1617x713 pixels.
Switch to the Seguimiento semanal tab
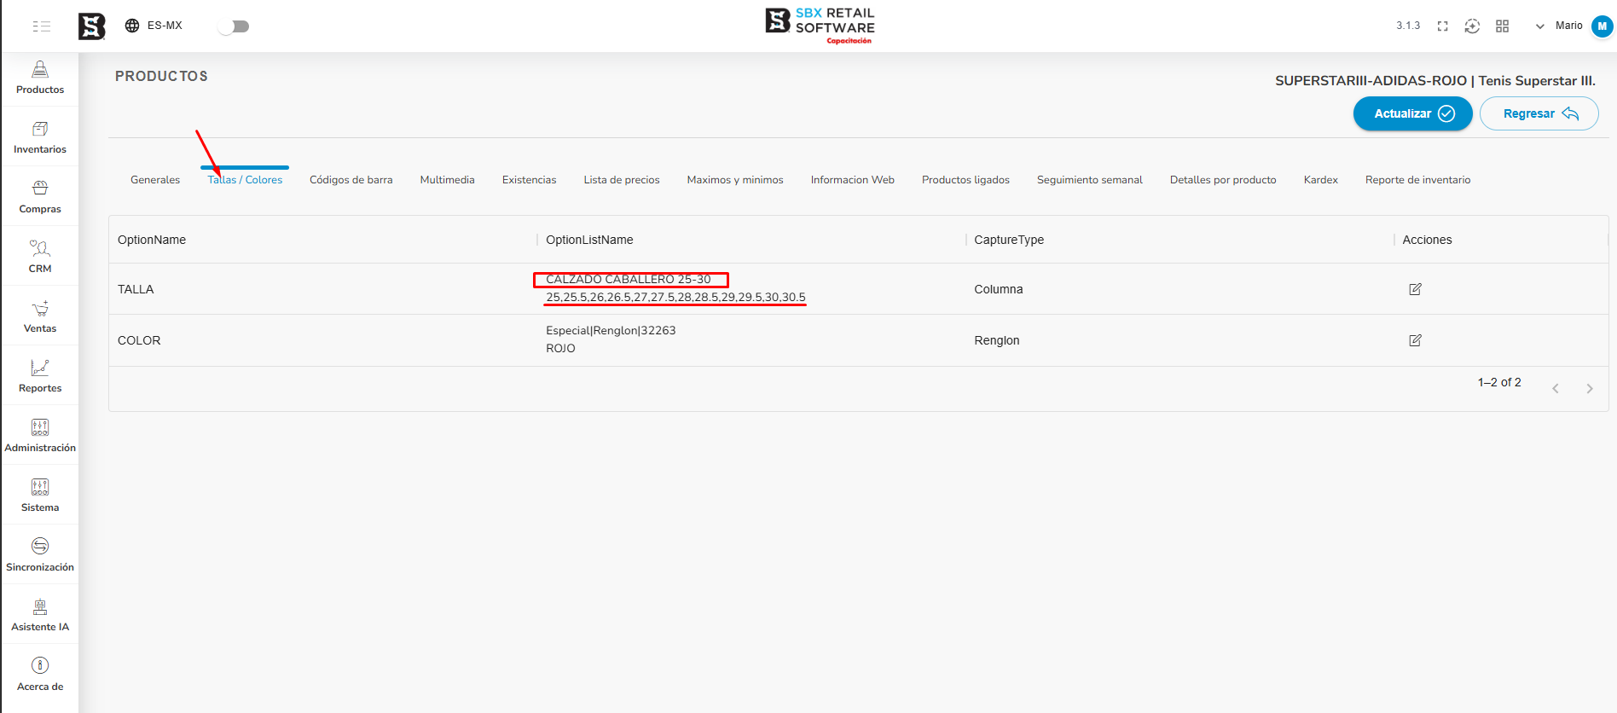click(x=1089, y=180)
